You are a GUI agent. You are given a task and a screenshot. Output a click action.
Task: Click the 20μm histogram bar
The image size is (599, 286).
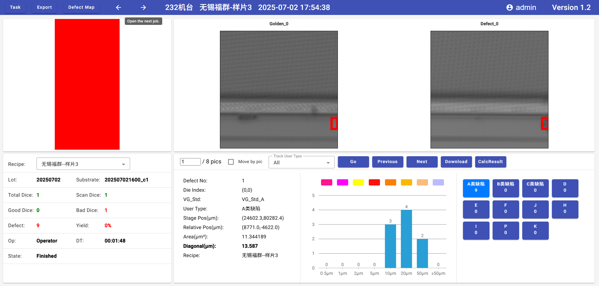[x=406, y=239]
